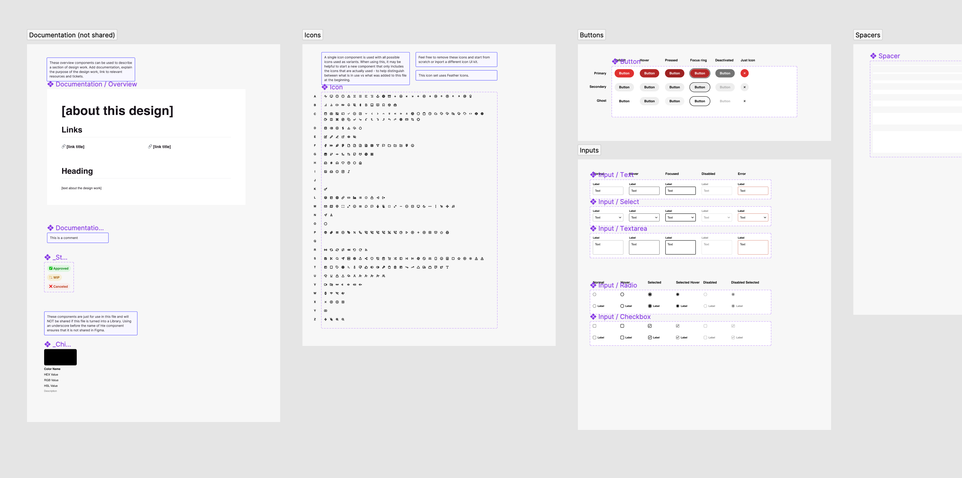Click the black color swatch chip

pos(61,357)
